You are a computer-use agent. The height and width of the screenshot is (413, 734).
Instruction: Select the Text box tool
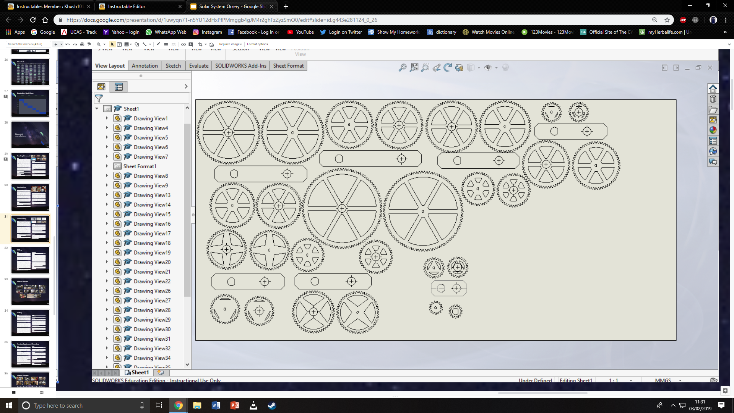[x=120, y=44]
